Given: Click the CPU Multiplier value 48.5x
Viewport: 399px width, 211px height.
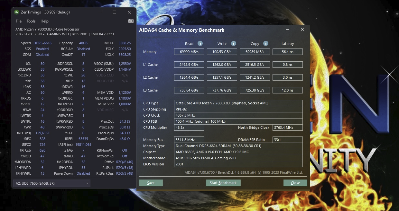Looking at the screenshot, I should 189,127.
